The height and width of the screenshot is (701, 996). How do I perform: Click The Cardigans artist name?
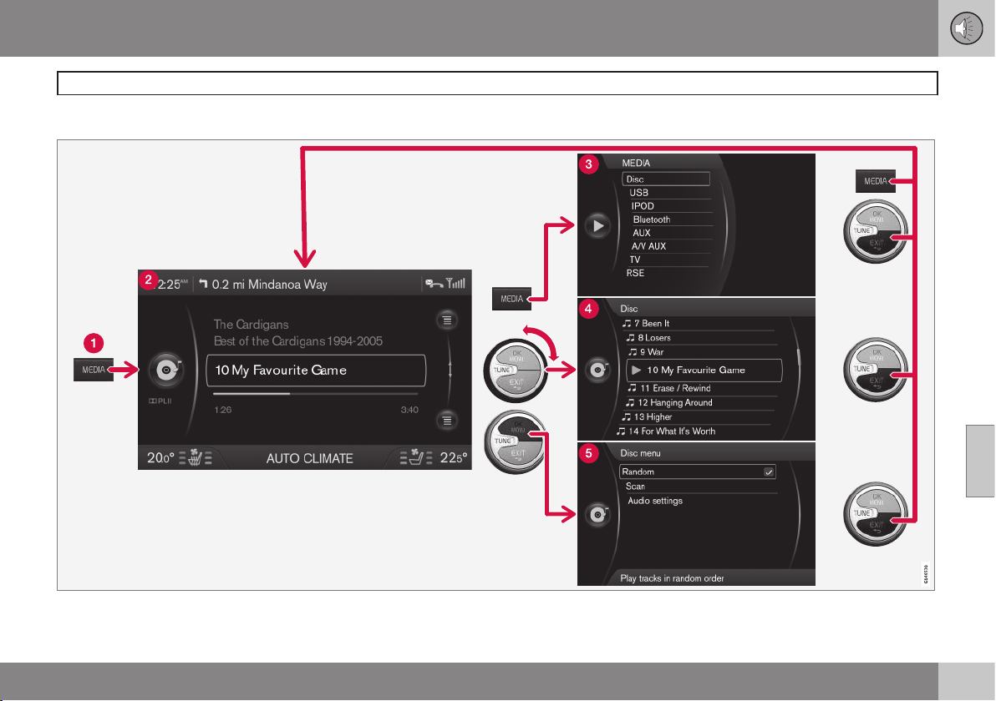coord(251,324)
